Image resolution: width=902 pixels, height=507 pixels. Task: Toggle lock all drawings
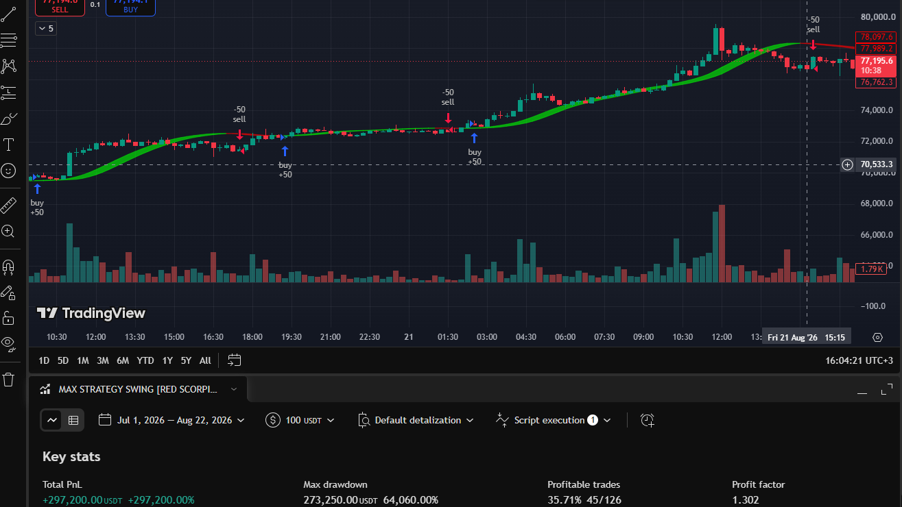tap(8, 318)
